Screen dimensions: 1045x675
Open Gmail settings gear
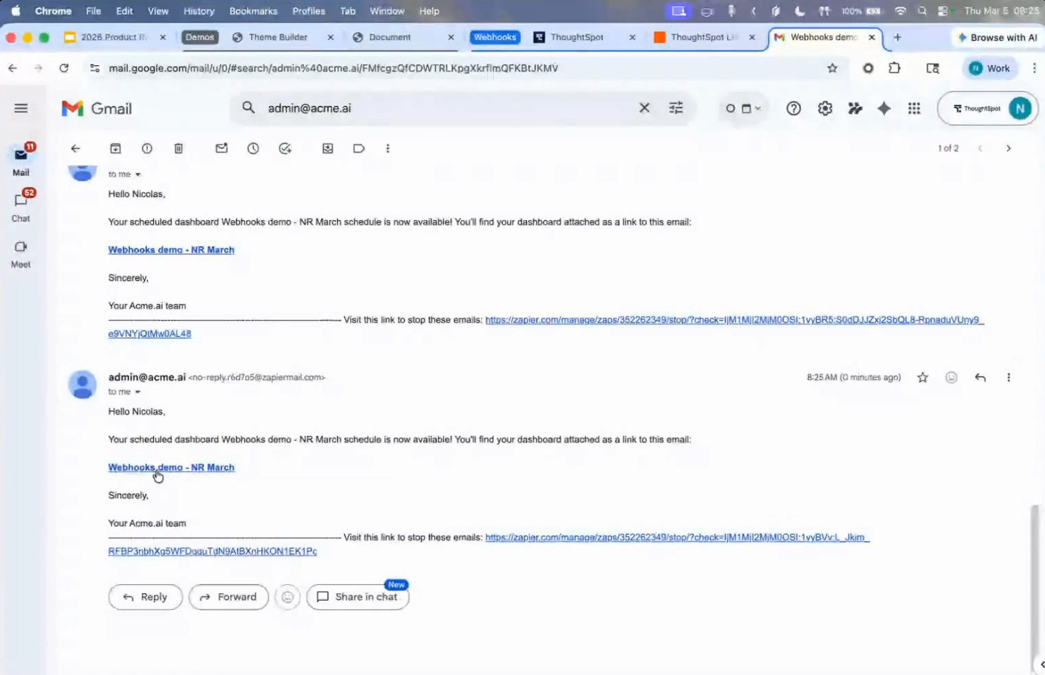point(825,109)
